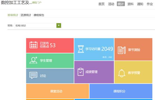The image size is (155, 100).
Task: Go to 首页 in top navigation
Action: click(x=102, y=4)
